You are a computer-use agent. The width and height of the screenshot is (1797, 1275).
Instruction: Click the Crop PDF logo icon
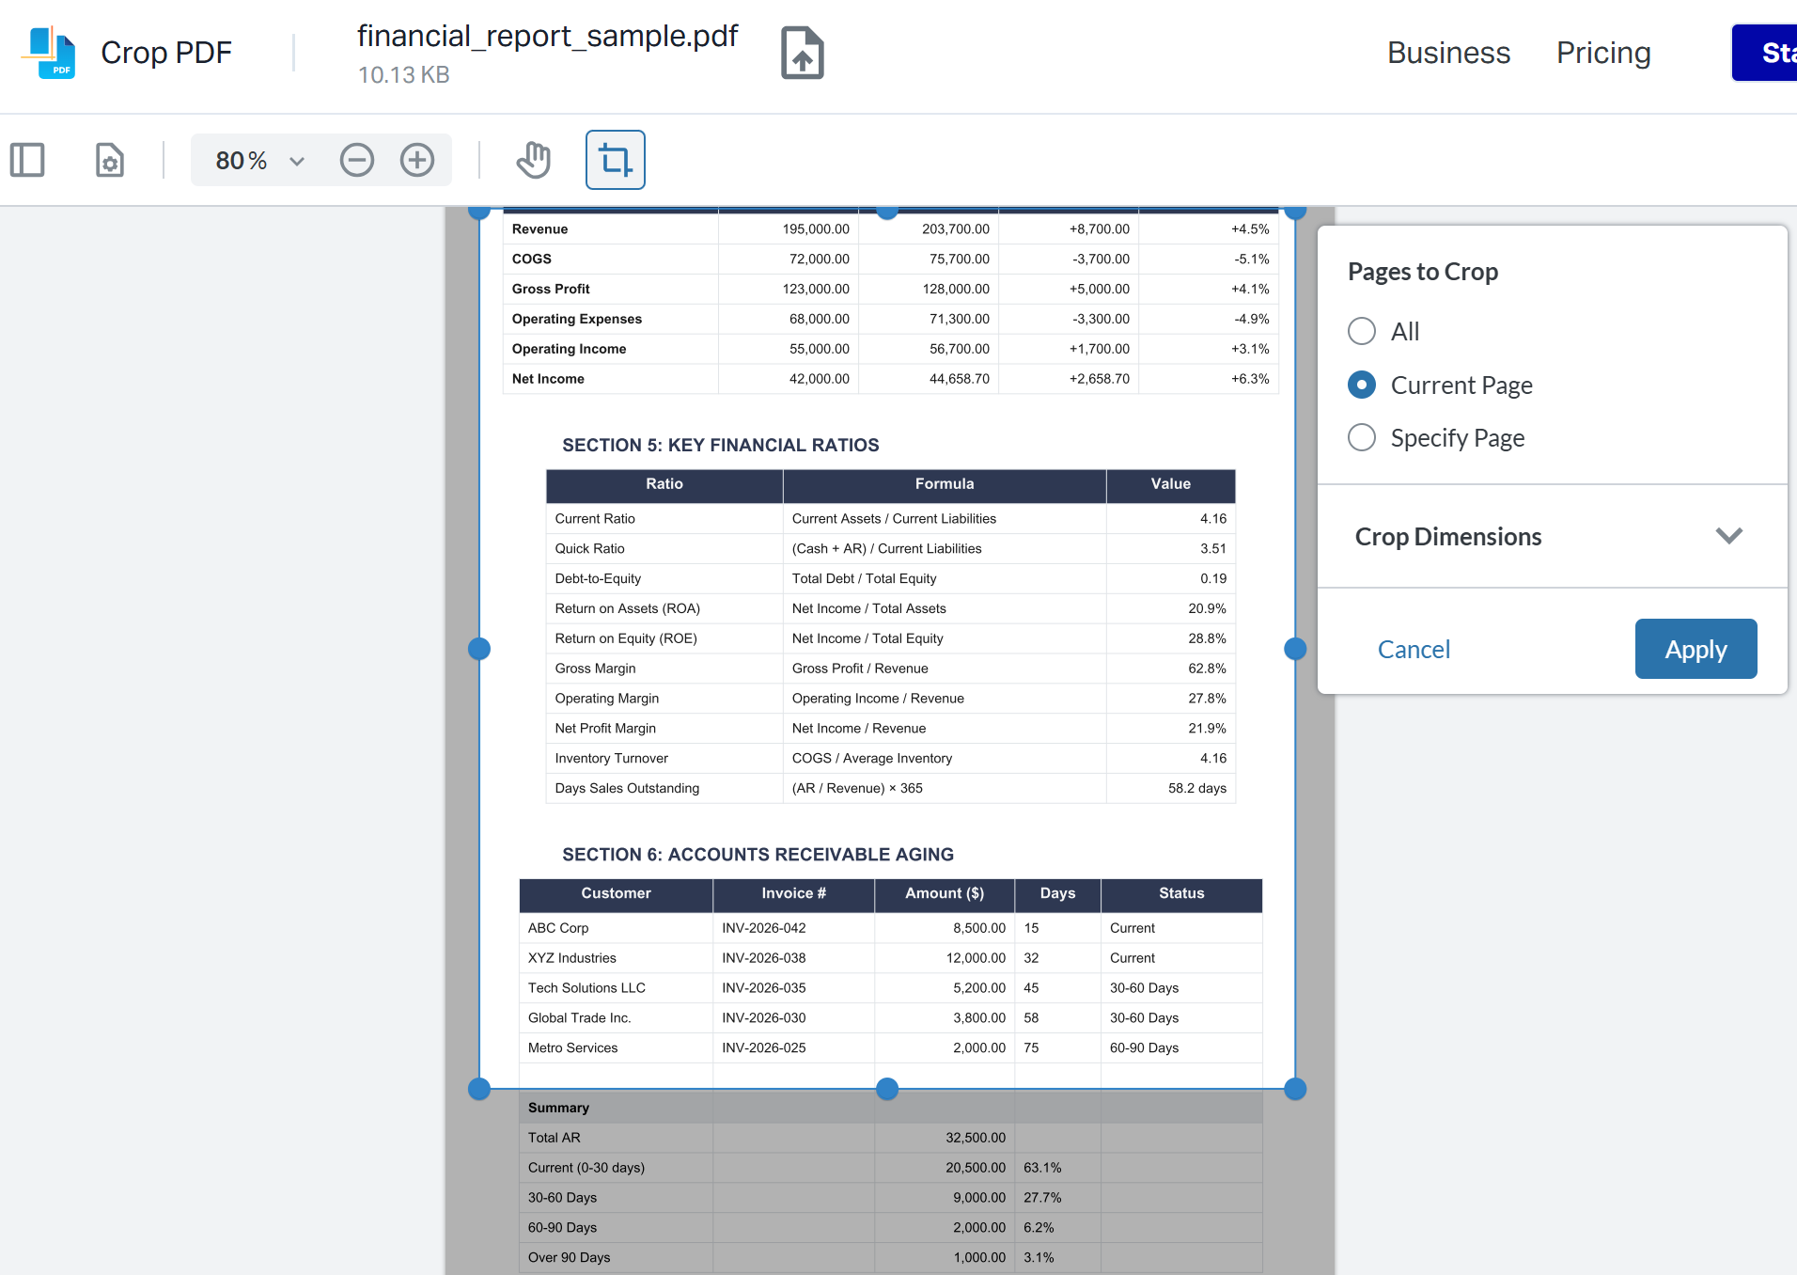tap(49, 53)
